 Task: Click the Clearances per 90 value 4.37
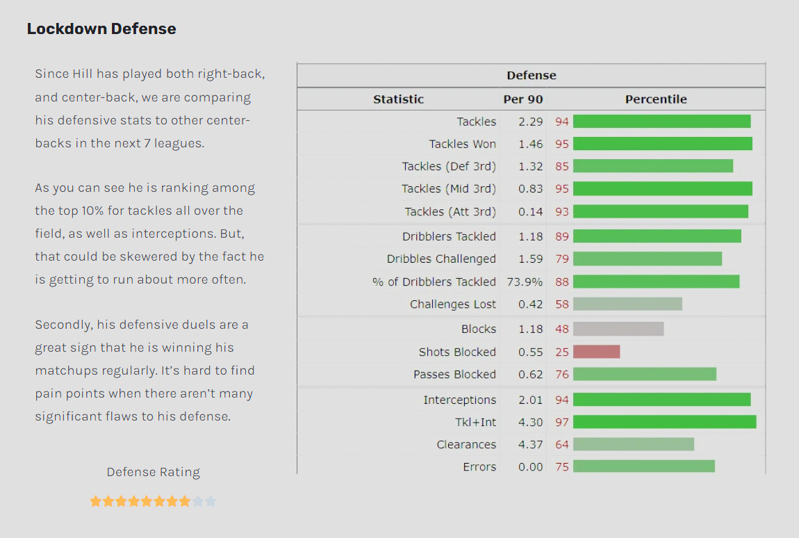click(530, 444)
